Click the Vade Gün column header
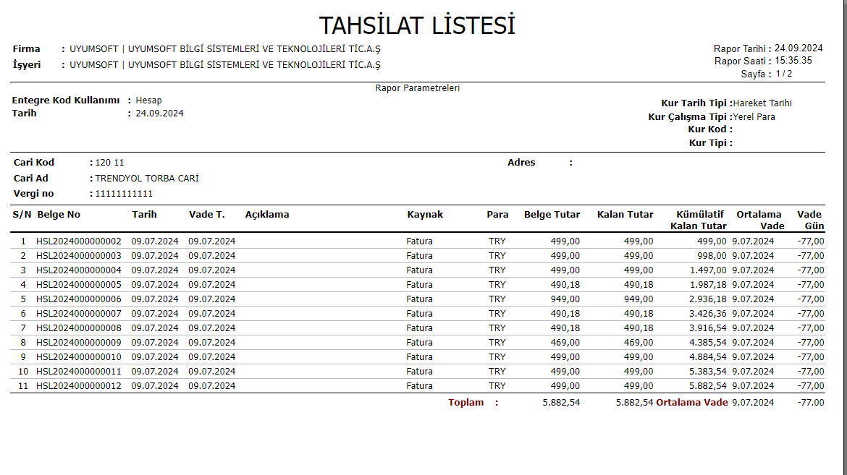This screenshot has height=475, width=847. pyautogui.click(x=810, y=221)
